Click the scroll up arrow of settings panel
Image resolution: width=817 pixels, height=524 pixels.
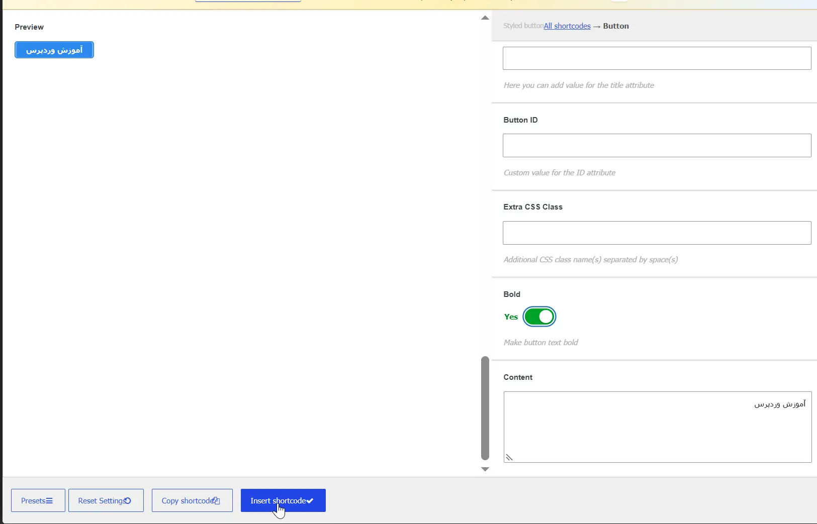[x=485, y=18]
